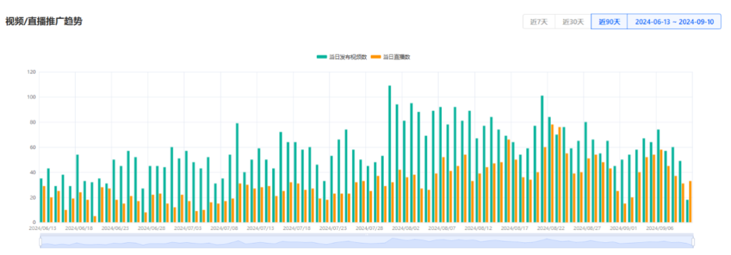Click the x-axis label 2024/09/06
This screenshot has width=731, height=255.
pos(660,229)
